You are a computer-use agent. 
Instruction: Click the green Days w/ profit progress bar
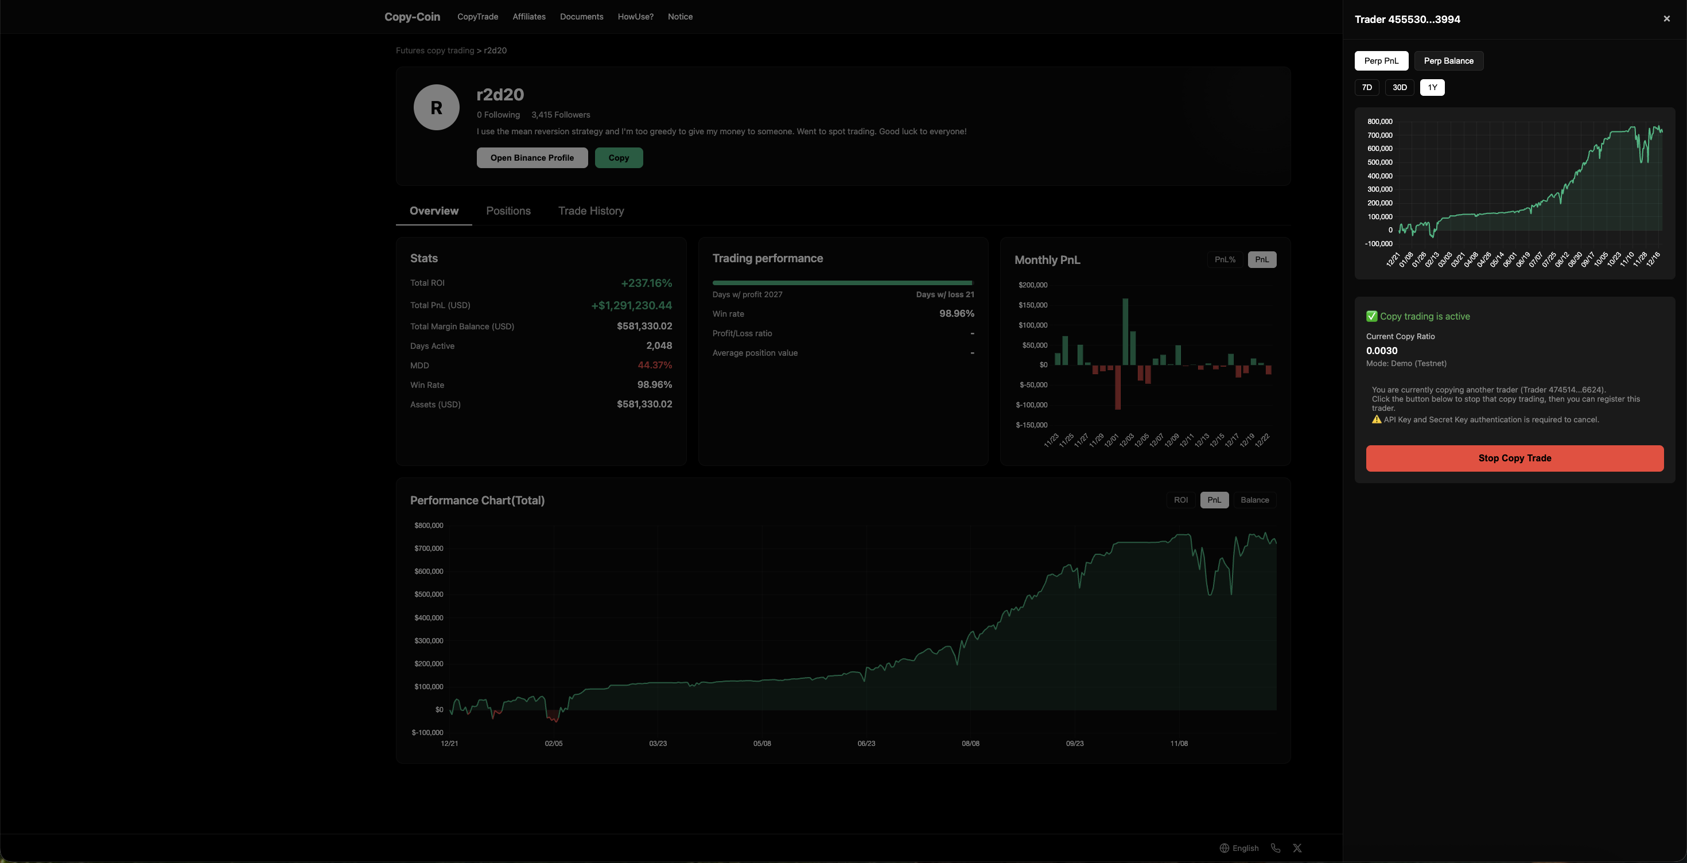click(843, 283)
